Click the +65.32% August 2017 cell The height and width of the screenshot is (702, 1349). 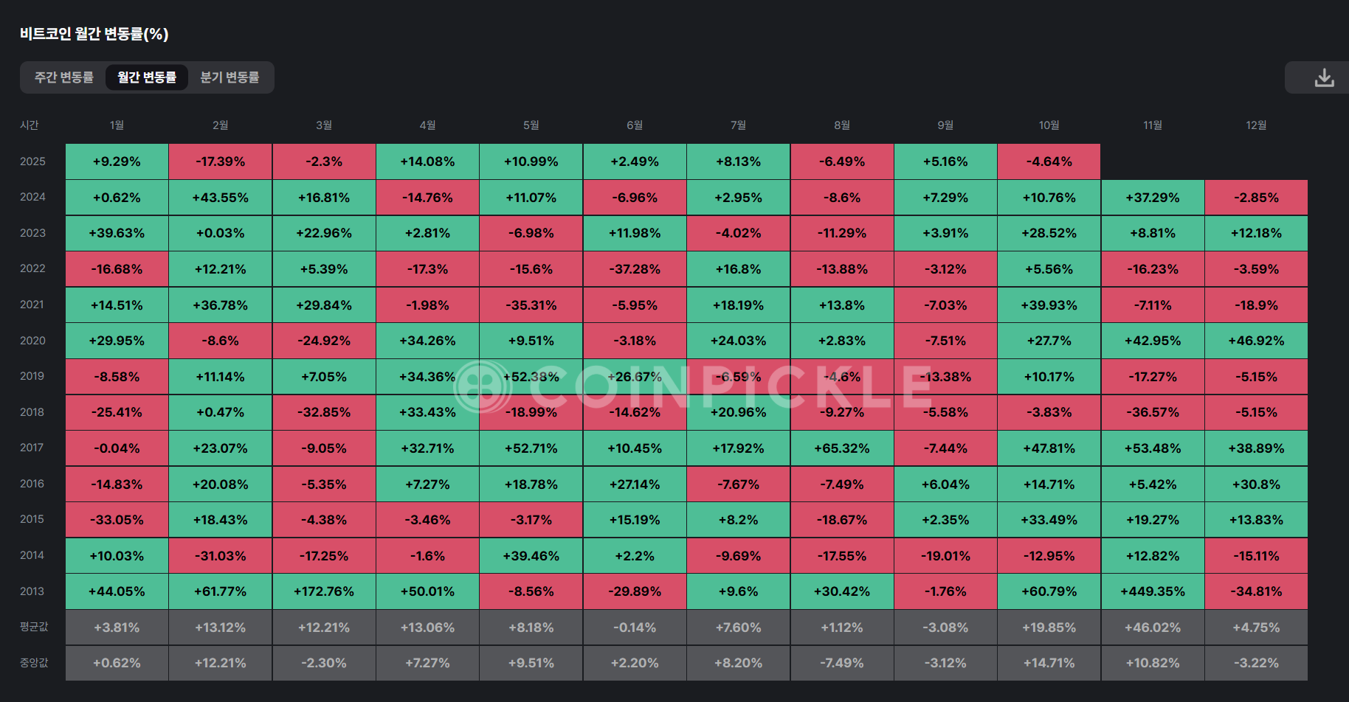pos(842,448)
